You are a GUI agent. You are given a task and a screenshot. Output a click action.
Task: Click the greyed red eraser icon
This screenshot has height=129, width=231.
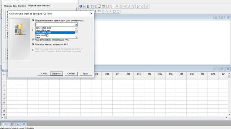(x=147, y=6)
